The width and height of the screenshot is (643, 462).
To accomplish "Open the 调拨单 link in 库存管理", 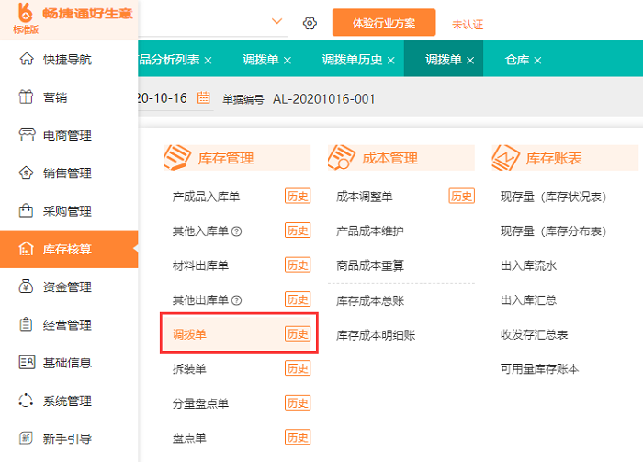I will (x=189, y=334).
